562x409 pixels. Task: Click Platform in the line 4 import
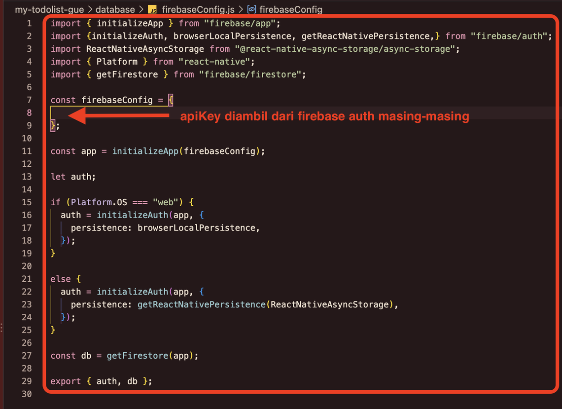(x=117, y=62)
